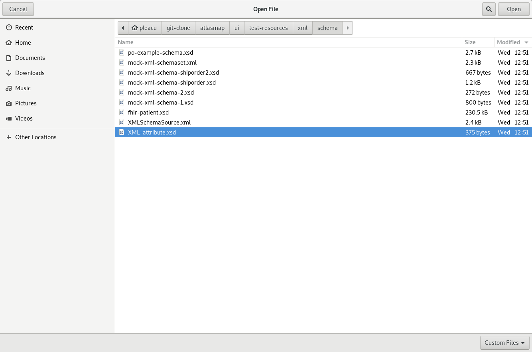532x352 pixels.
Task: Click Open to open the selected file
Action: pyautogui.click(x=514, y=9)
